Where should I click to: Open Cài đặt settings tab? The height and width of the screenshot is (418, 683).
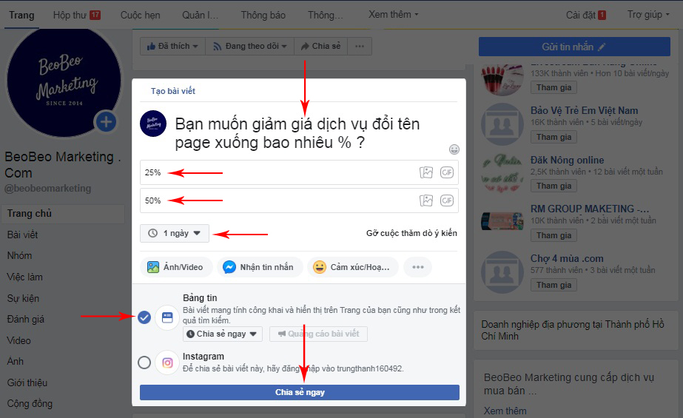pos(586,15)
